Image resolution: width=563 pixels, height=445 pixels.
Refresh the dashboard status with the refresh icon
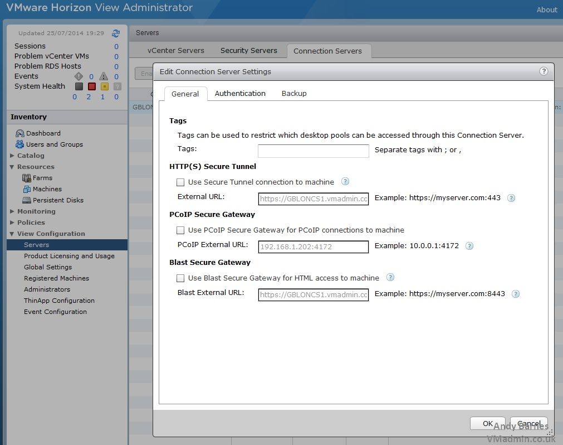click(x=116, y=33)
